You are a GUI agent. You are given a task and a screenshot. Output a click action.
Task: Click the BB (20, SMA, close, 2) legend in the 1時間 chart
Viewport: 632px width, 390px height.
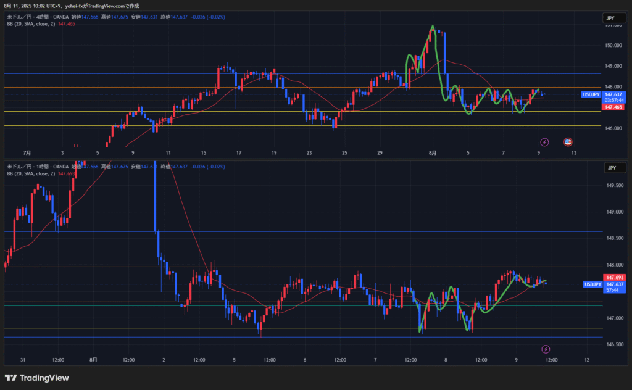click(31, 173)
